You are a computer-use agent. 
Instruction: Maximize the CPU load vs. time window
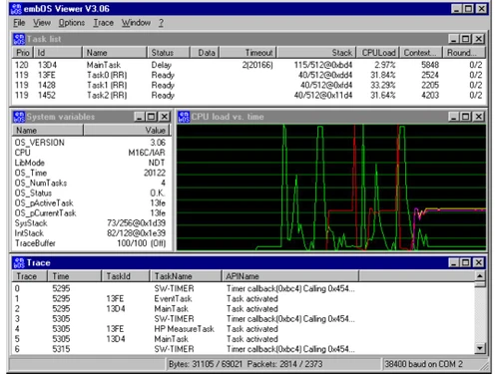[465, 117]
